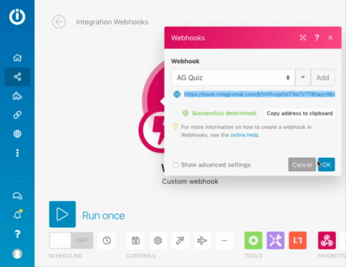Open scenario settings gear icon
Image resolution: width=346 pixels, height=267 pixels.
(x=158, y=241)
